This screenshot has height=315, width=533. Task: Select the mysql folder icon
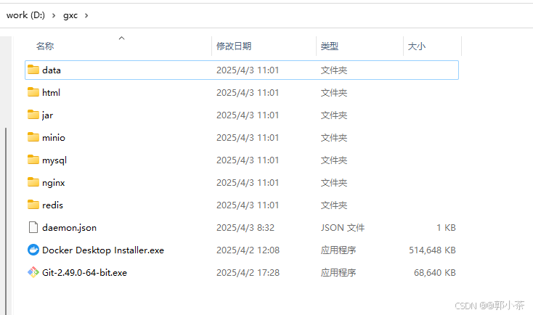tap(33, 160)
